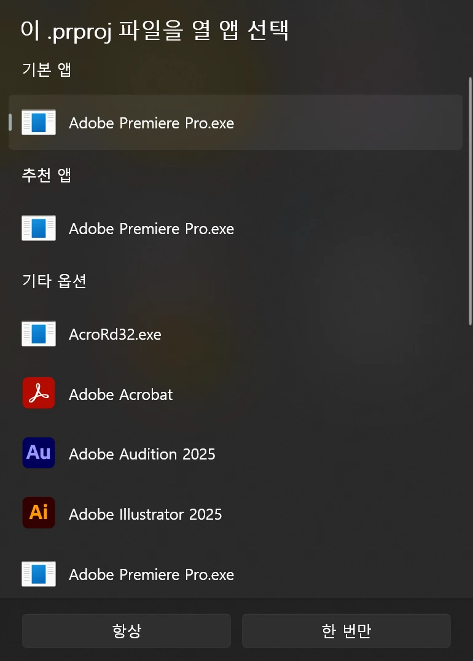This screenshot has height=661, width=473.
Task: Click the Illustrator Ai icon
Action: pyautogui.click(x=39, y=513)
